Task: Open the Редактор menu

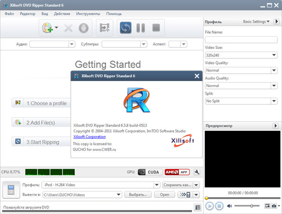Action: (x=28, y=14)
